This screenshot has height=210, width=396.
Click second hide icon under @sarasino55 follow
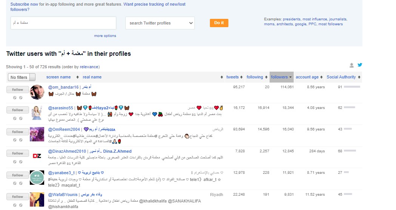tap(21, 118)
